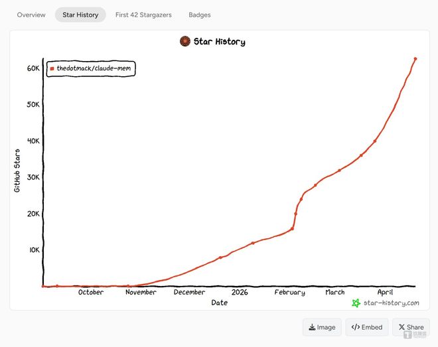Open the star-history.com watermark link
The image size is (438, 347).
click(391, 303)
